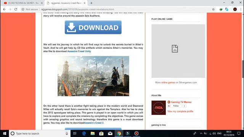Open the People icon in the tray
This screenshot has height=137, width=244.
click(x=195, y=134)
